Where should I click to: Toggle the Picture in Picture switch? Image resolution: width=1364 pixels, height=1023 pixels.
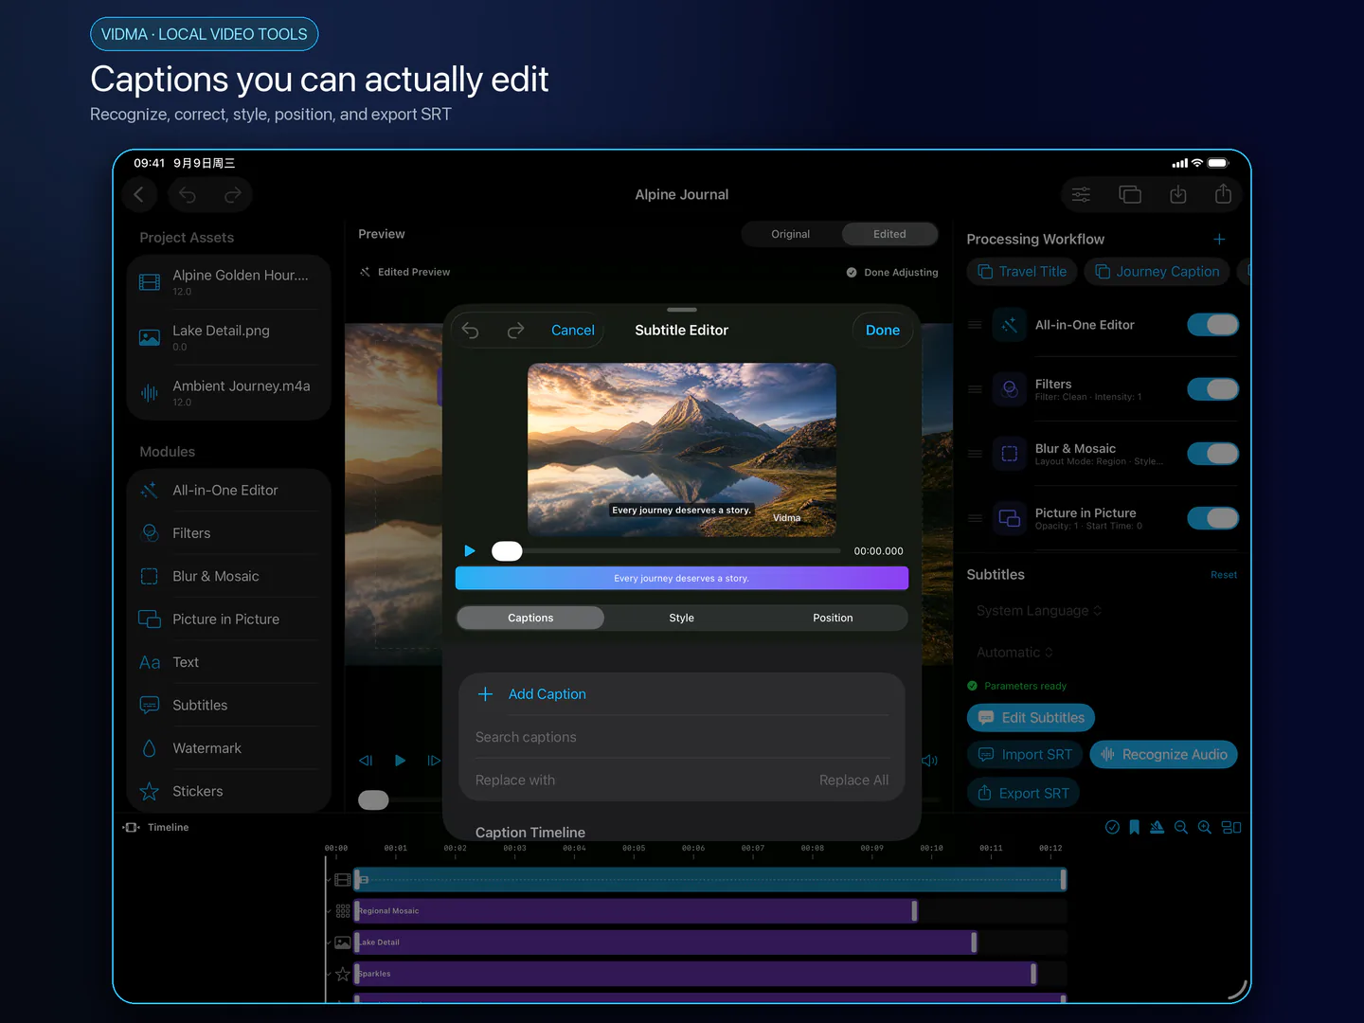[x=1213, y=518]
